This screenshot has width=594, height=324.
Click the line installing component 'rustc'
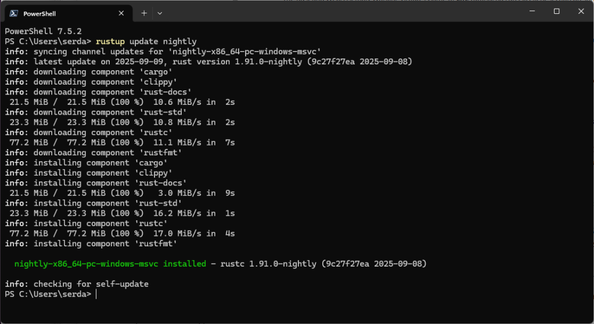(x=87, y=223)
